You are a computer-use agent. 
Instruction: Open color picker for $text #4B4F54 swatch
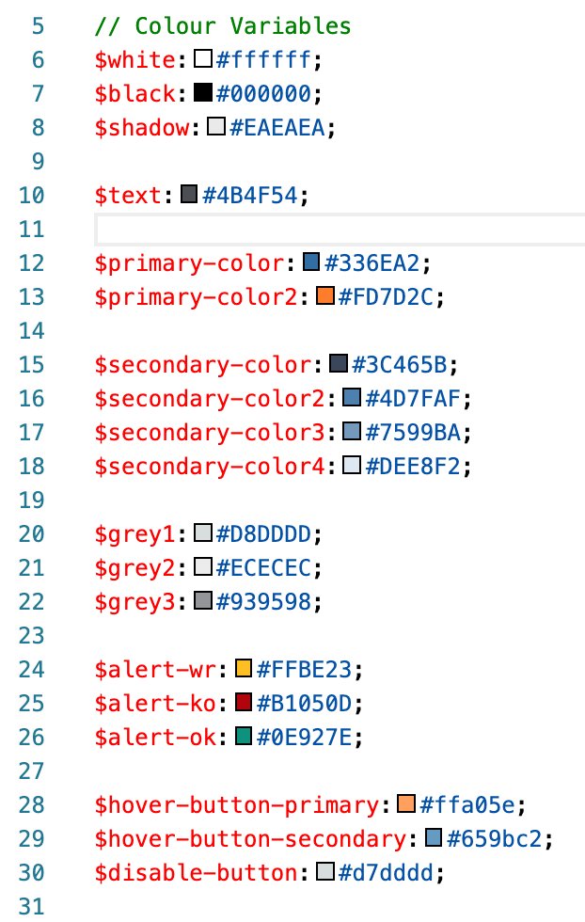(x=189, y=194)
